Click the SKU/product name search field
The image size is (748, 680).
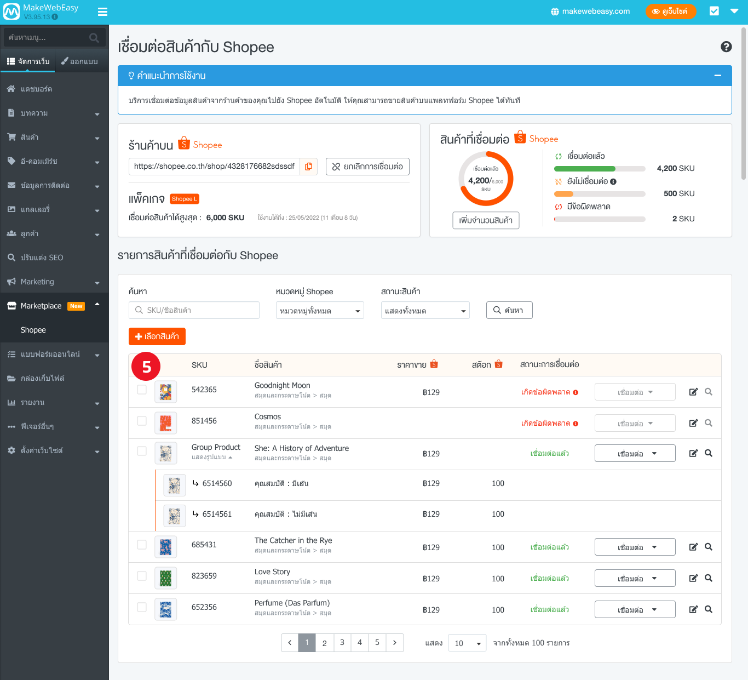tap(194, 310)
